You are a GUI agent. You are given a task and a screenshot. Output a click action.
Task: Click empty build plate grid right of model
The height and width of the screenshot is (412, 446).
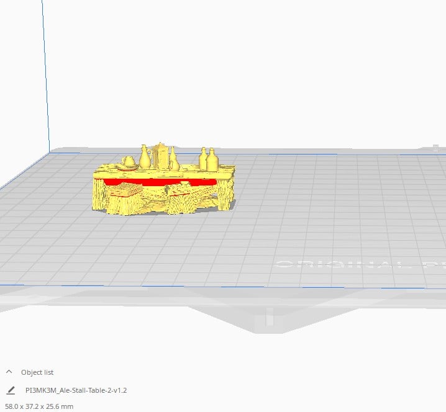(x=323, y=199)
